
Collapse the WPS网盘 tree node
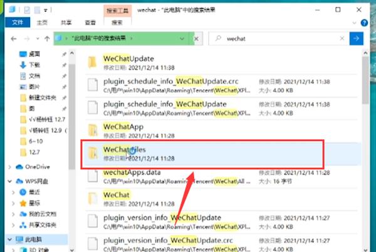point(9,181)
